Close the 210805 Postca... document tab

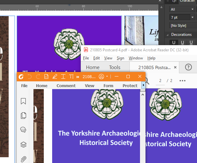click(x=175, y=67)
